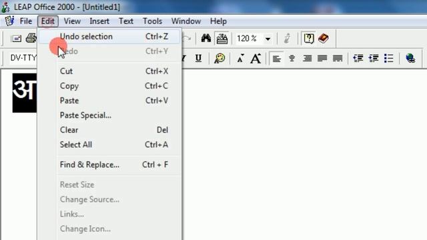Viewport: 427px width, 240px height.
Task: Apply force-justify alignment icon
Action: tap(338, 58)
